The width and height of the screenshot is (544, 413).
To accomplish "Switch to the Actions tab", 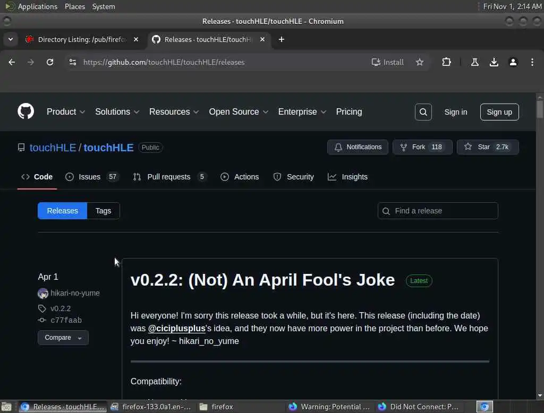I will 240,177.
